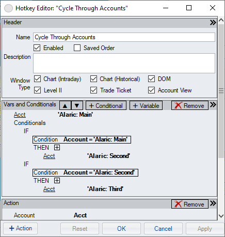Toggle the Trade Ticket checkbox
Image resolution: width=225 pixels, height=237 pixels.
pos(93,90)
